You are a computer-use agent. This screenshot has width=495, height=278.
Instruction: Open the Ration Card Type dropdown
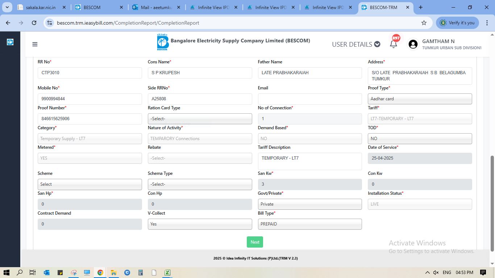[200, 119]
